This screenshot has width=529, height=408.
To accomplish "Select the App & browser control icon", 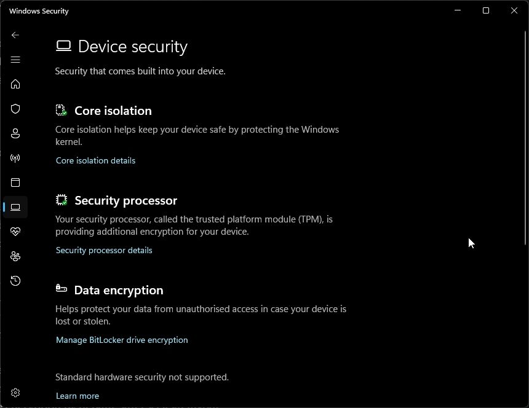I will click(15, 182).
